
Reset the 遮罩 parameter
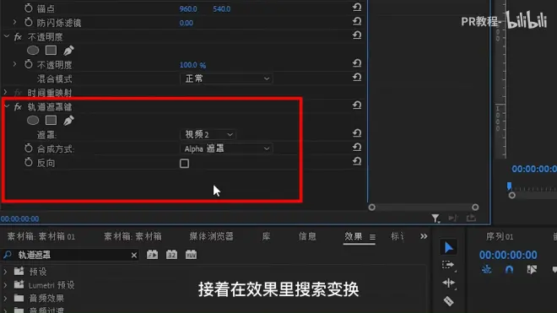[x=357, y=133]
